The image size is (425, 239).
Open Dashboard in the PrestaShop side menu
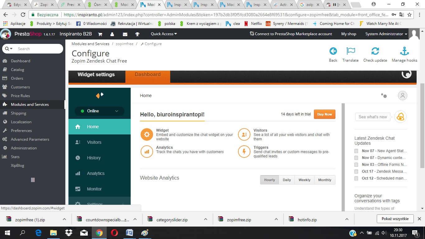coord(21,61)
